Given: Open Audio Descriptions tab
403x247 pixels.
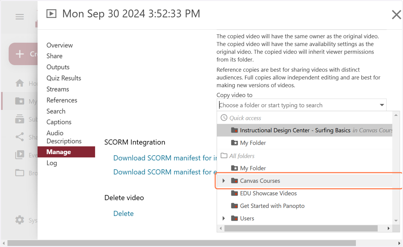Looking at the screenshot, I should coord(64,137).
